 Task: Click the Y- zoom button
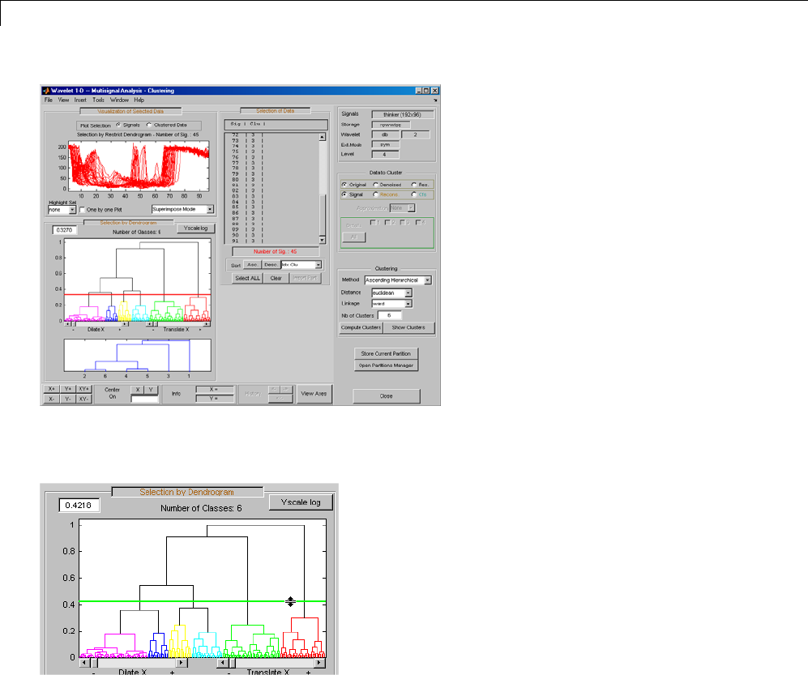(x=67, y=399)
